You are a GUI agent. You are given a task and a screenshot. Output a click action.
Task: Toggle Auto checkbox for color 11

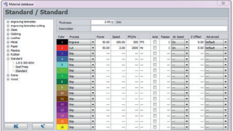[155, 99]
